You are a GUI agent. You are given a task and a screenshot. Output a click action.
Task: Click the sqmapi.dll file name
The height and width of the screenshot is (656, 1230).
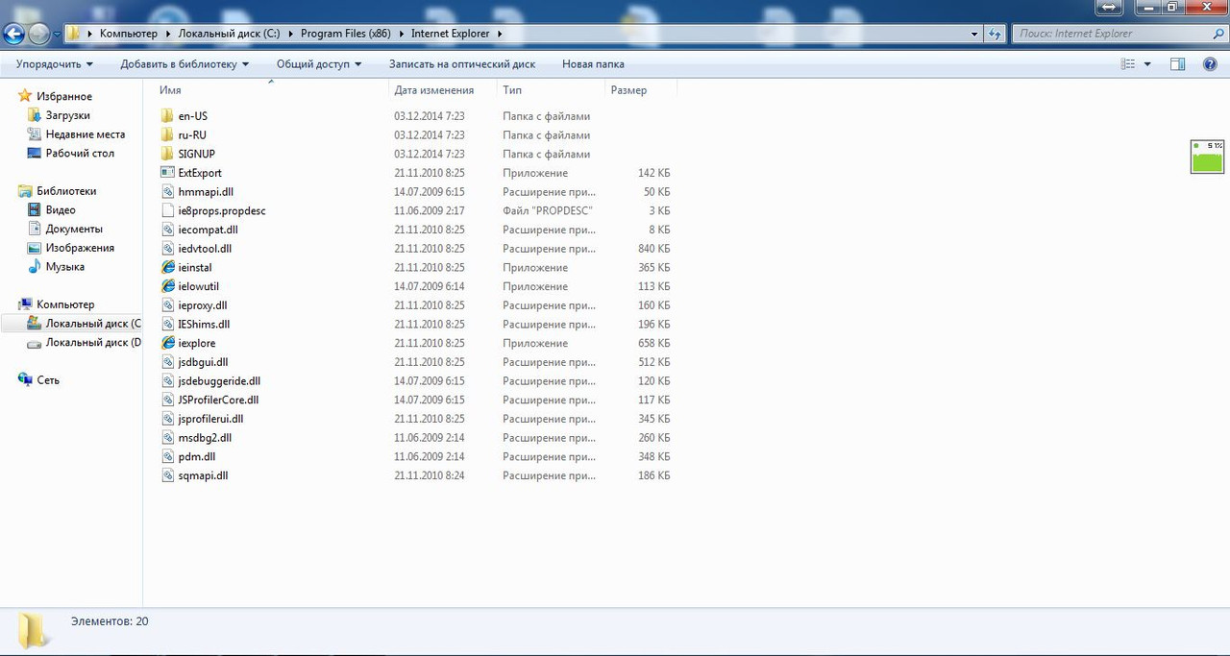[x=203, y=475]
